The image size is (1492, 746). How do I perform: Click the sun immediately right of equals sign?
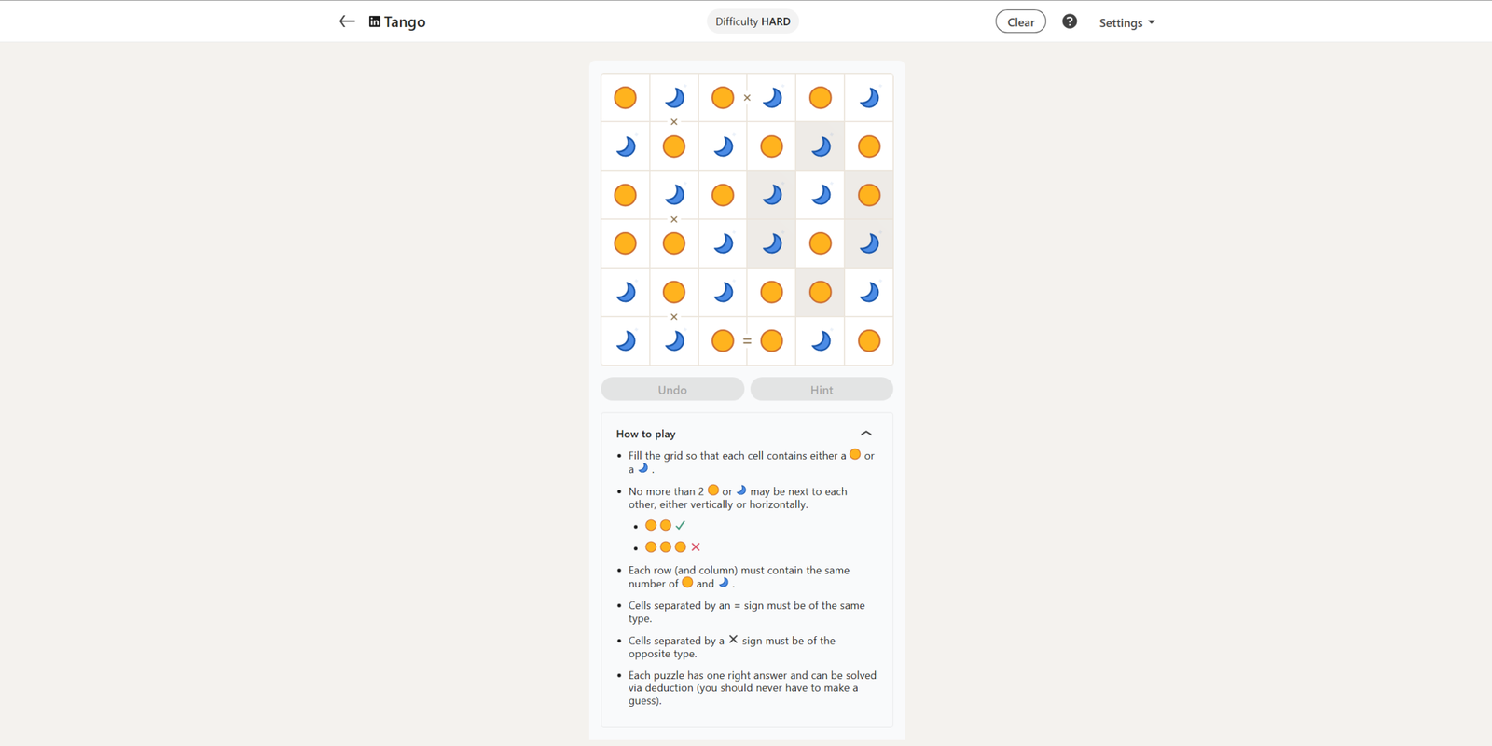pyautogui.click(x=771, y=341)
